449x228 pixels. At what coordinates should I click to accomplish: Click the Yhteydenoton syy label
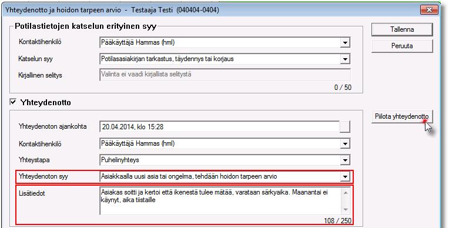tap(43, 176)
